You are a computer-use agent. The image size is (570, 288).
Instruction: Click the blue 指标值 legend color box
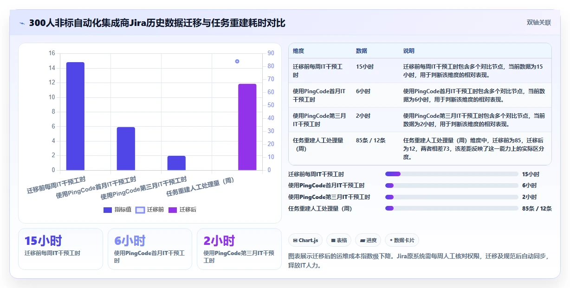(x=108, y=210)
